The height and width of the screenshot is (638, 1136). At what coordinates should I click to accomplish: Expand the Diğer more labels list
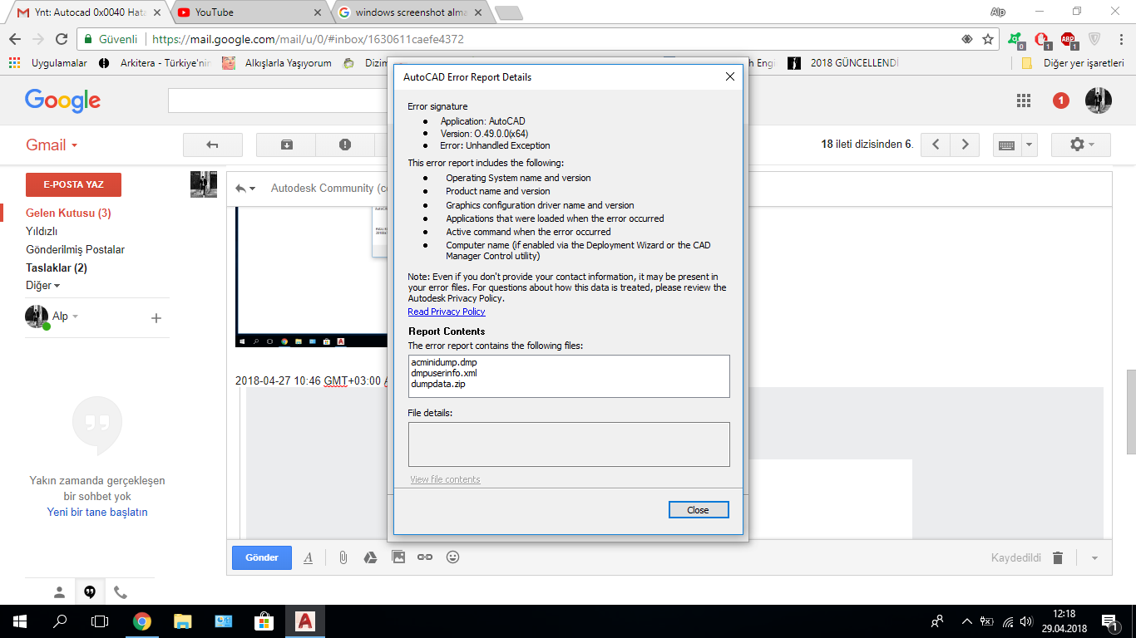tap(43, 286)
